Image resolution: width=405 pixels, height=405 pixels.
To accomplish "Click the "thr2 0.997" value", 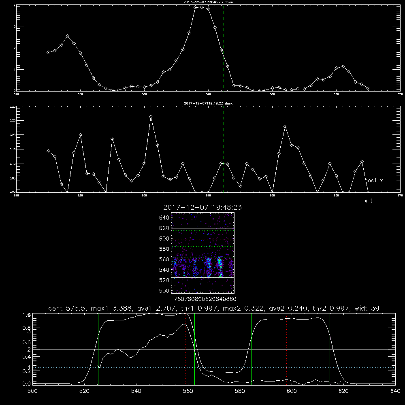I will 331,308.
